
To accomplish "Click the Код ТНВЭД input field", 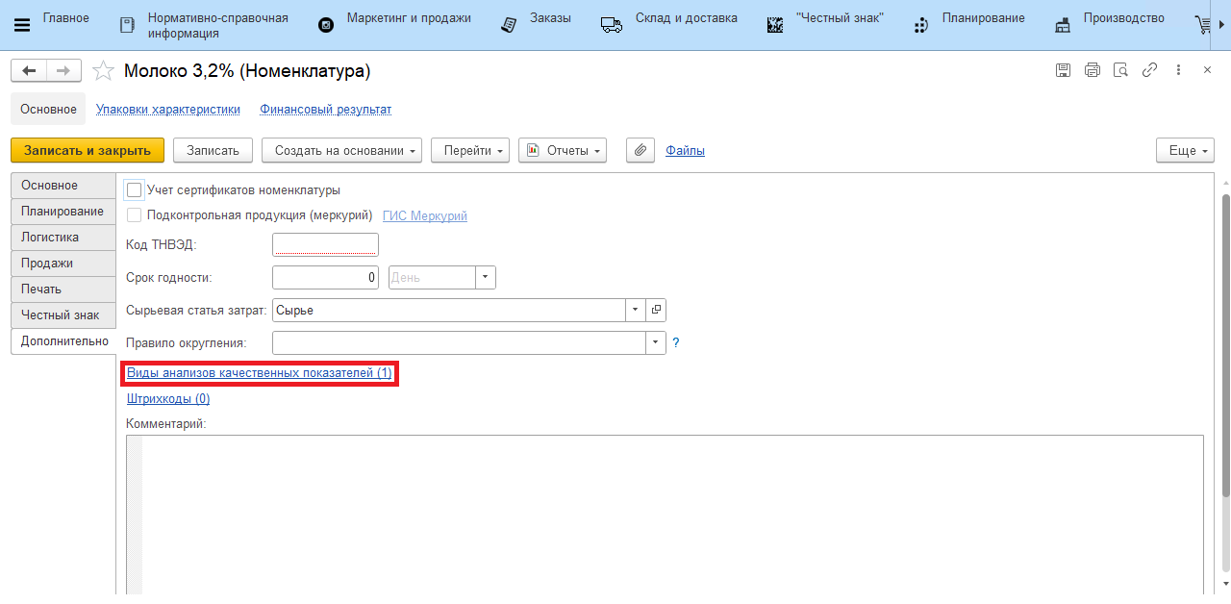I will (x=325, y=245).
